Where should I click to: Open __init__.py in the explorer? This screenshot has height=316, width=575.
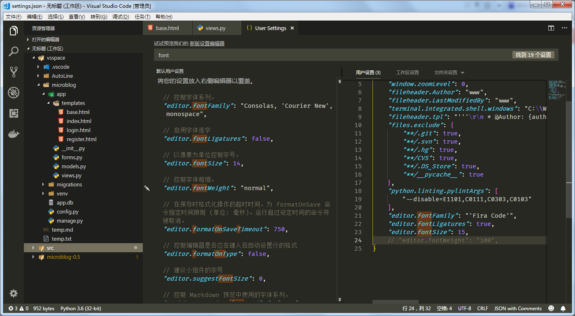click(x=73, y=148)
